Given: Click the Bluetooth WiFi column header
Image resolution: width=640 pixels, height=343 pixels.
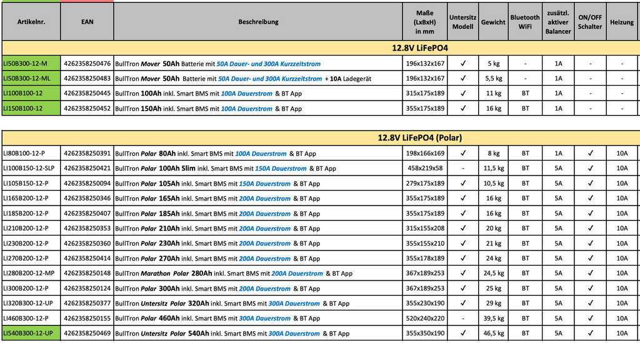Looking at the screenshot, I should 525,22.
